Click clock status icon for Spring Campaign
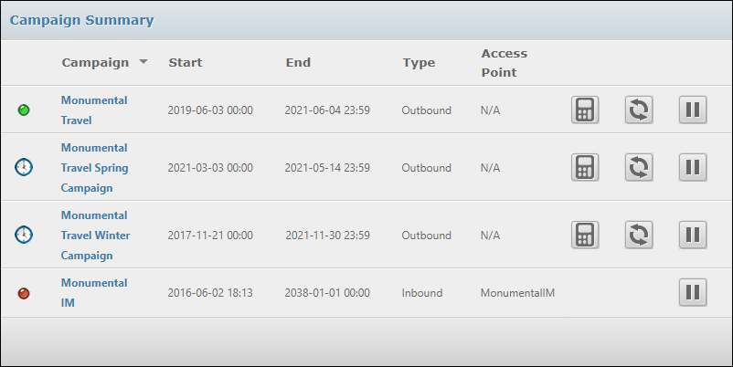The width and height of the screenshot is (733, 367). pyautogui.click(x=24, y=168)
